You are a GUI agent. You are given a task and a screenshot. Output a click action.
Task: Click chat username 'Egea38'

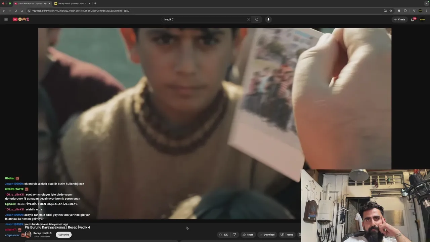[x=10, y=204]
